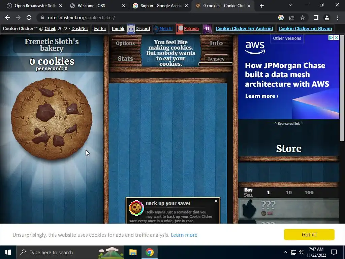Close the AWS ad with X
Screen dimensions: 345x259
[x=336, y=38]
